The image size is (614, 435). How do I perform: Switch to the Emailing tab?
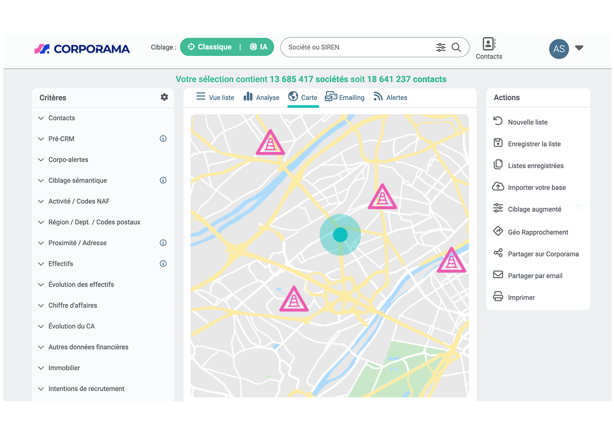point(345,97)
